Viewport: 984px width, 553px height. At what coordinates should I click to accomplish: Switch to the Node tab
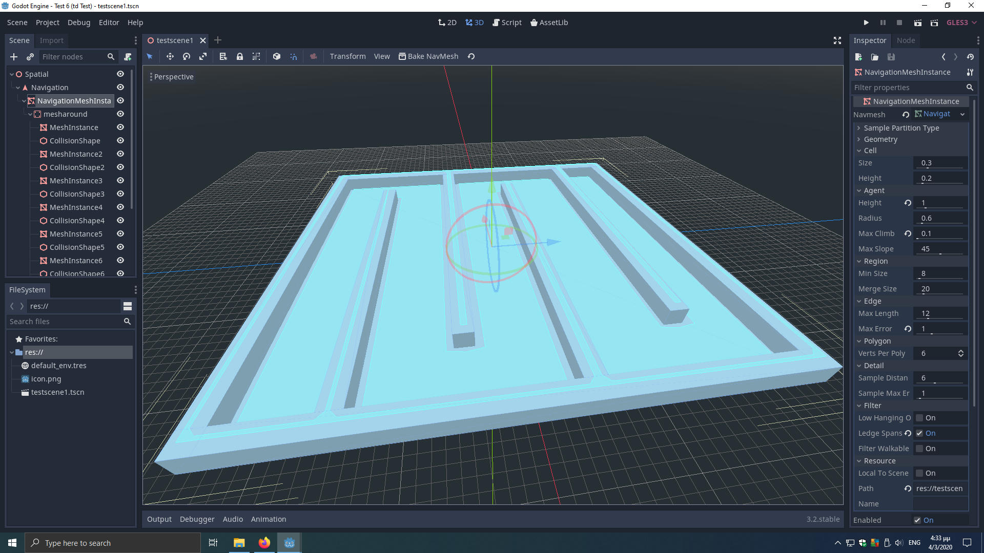(x=906, y=40)
